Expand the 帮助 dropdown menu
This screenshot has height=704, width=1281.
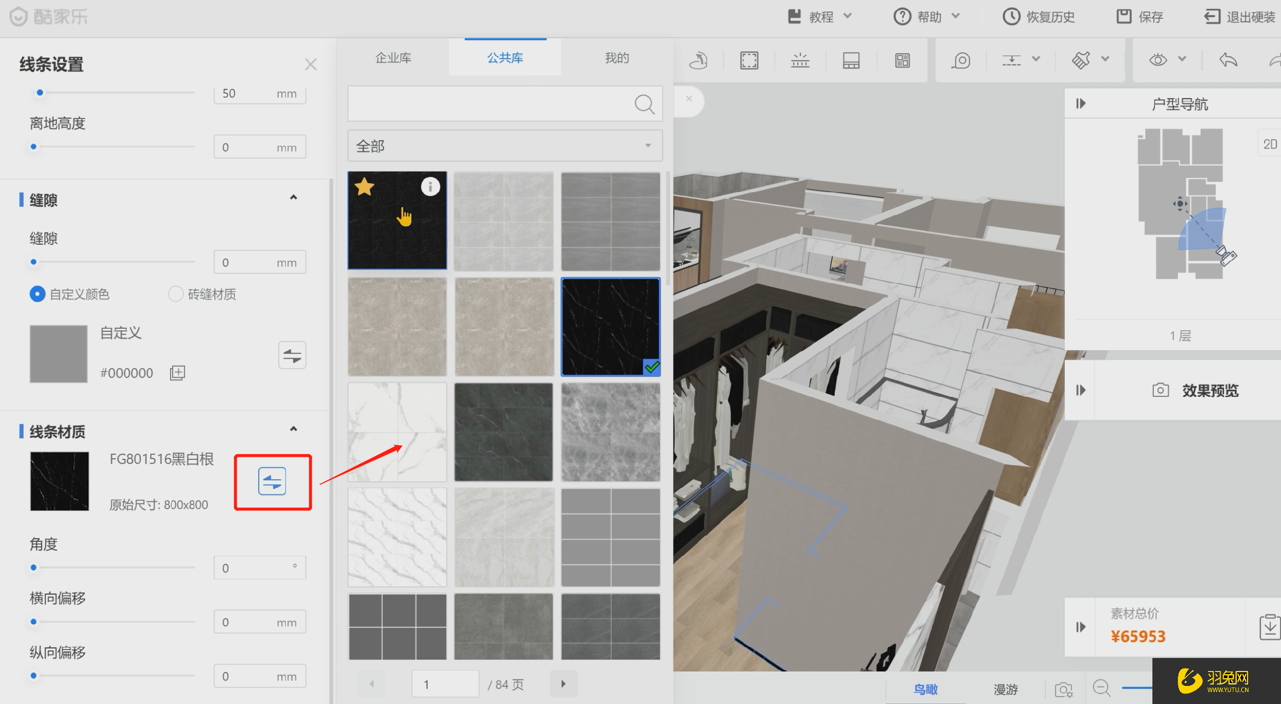955,16
